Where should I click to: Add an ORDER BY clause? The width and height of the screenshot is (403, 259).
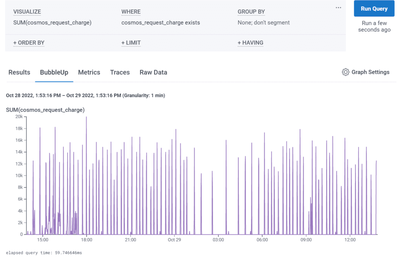[x=29, y=43]
